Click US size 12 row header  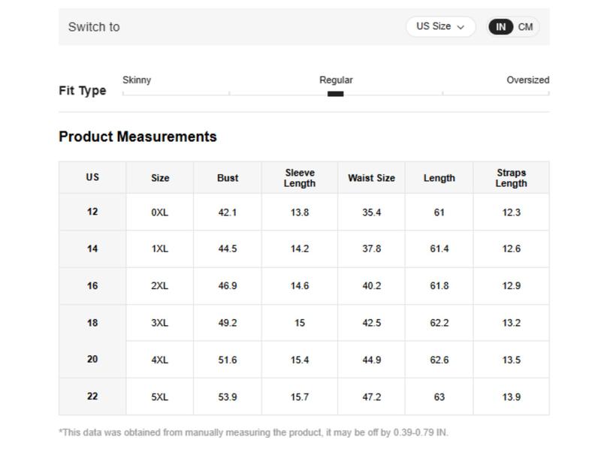pos(92,212)
